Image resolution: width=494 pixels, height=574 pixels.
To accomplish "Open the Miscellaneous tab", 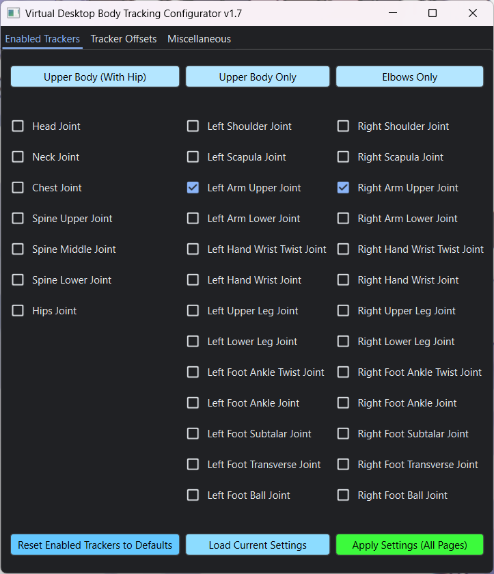I will tap(199, 39).
